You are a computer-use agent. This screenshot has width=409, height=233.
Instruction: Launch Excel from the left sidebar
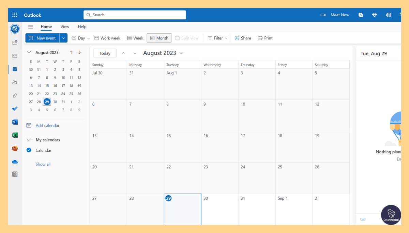click(15, 135)
